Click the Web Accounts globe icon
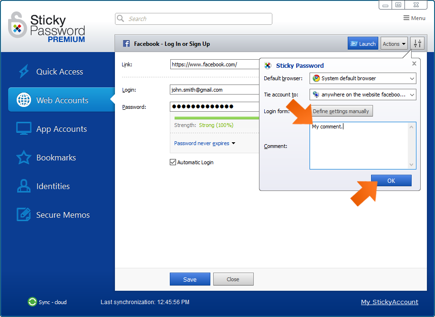435x317 pixels. click(24, 100)
